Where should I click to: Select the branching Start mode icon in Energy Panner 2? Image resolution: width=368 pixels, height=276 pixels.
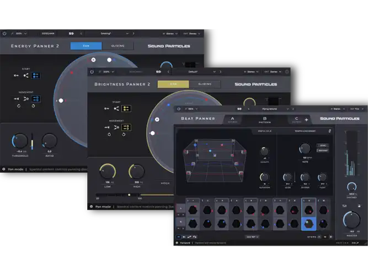tap(26, 76)
